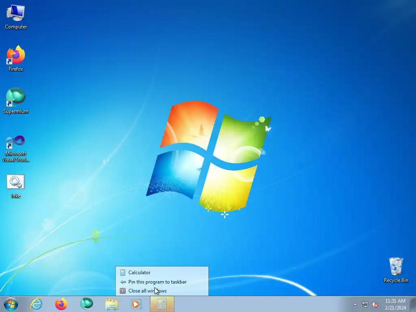
Task: Open the Windows Start menu orb
Action: 11,304
